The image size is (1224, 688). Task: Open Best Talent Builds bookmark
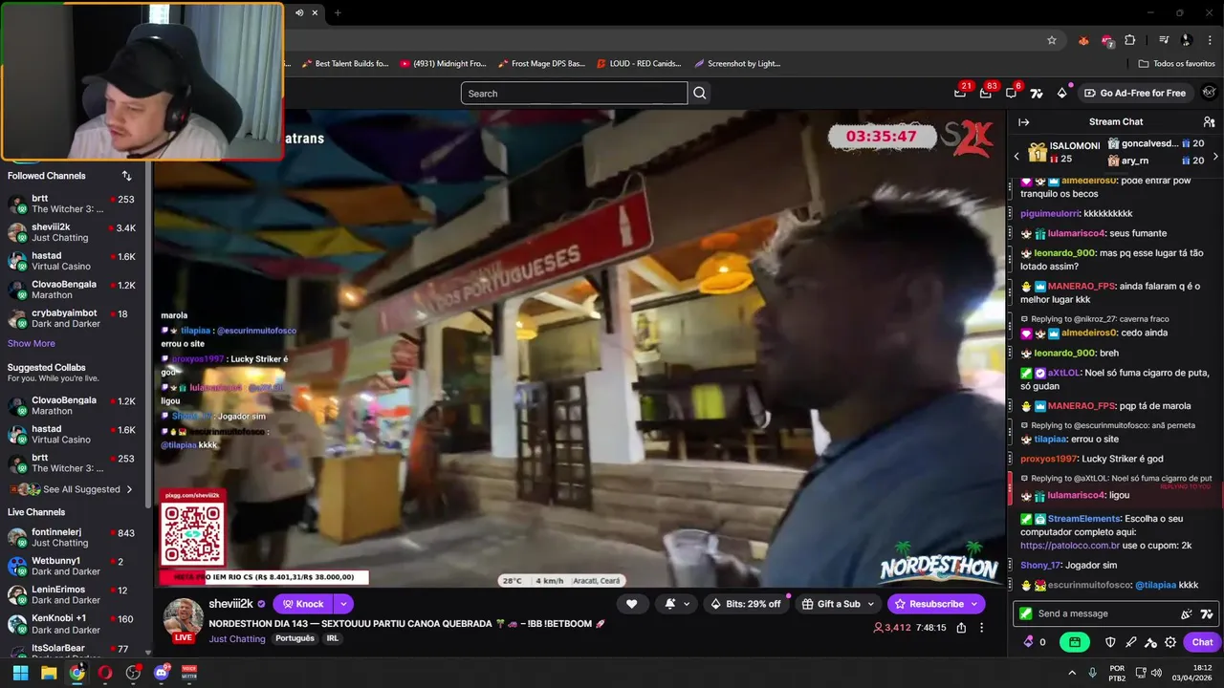345,64
